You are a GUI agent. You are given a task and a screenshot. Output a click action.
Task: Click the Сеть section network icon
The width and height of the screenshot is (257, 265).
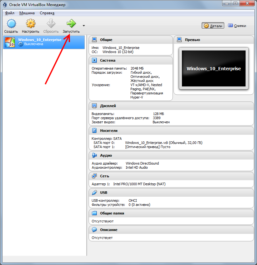(94, 176)
